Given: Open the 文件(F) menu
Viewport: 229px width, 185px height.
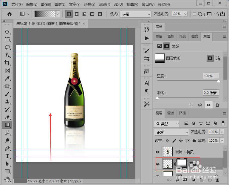Looking at the screenshot, I should pos(17,4).
